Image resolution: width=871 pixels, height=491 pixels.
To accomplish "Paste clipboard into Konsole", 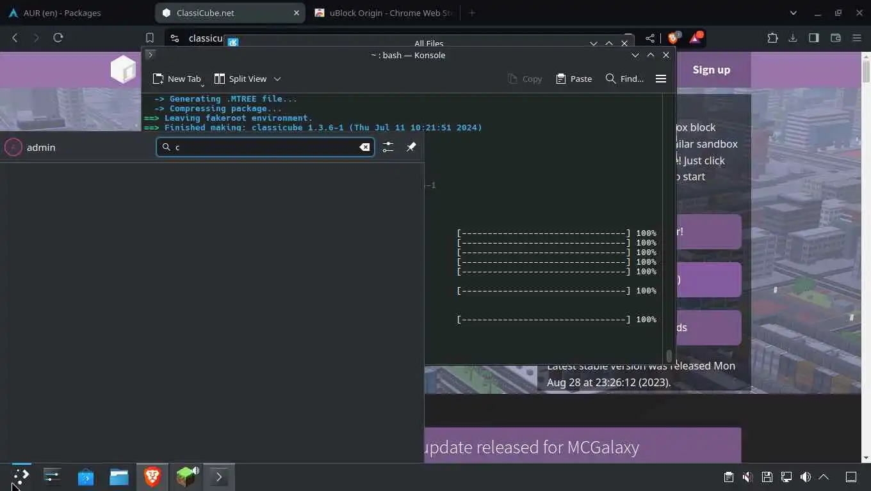I will click(574, 79).
